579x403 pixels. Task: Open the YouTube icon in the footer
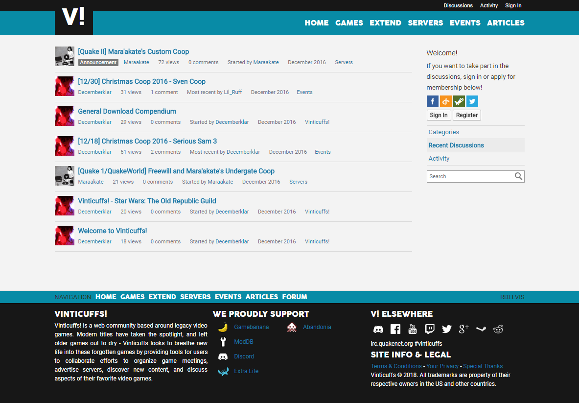point(413,329)
